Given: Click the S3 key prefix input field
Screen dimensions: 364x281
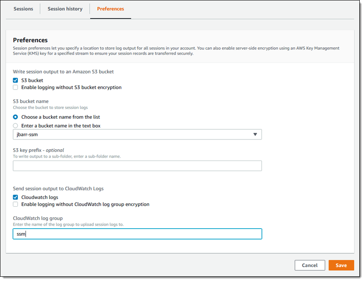Looking at the screenshot, I should (x=137, y=166).
